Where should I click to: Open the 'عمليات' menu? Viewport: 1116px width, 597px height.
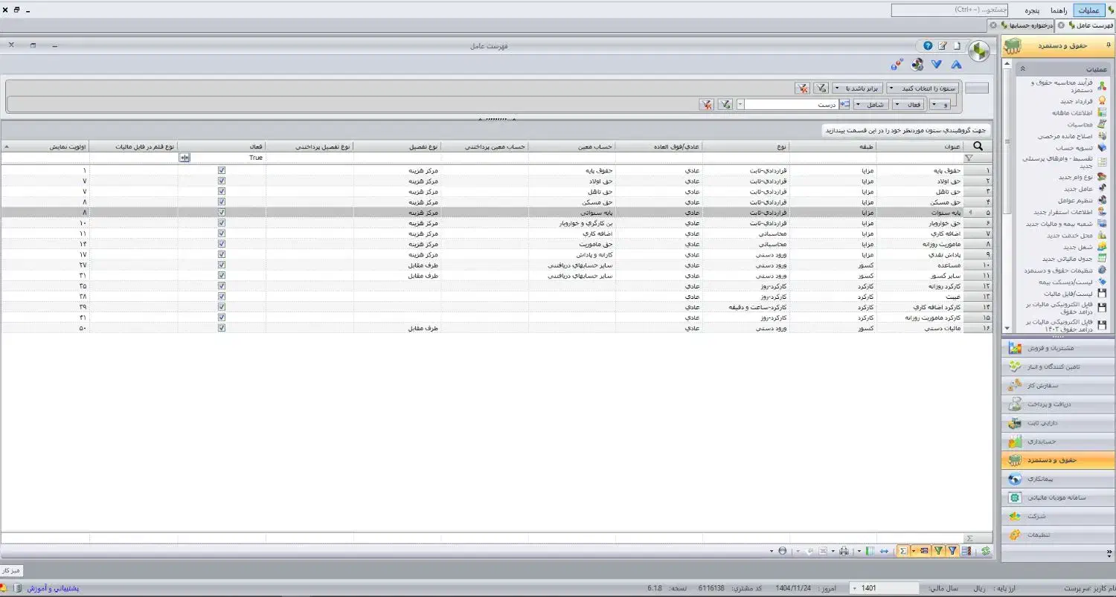pos(1088,10)
